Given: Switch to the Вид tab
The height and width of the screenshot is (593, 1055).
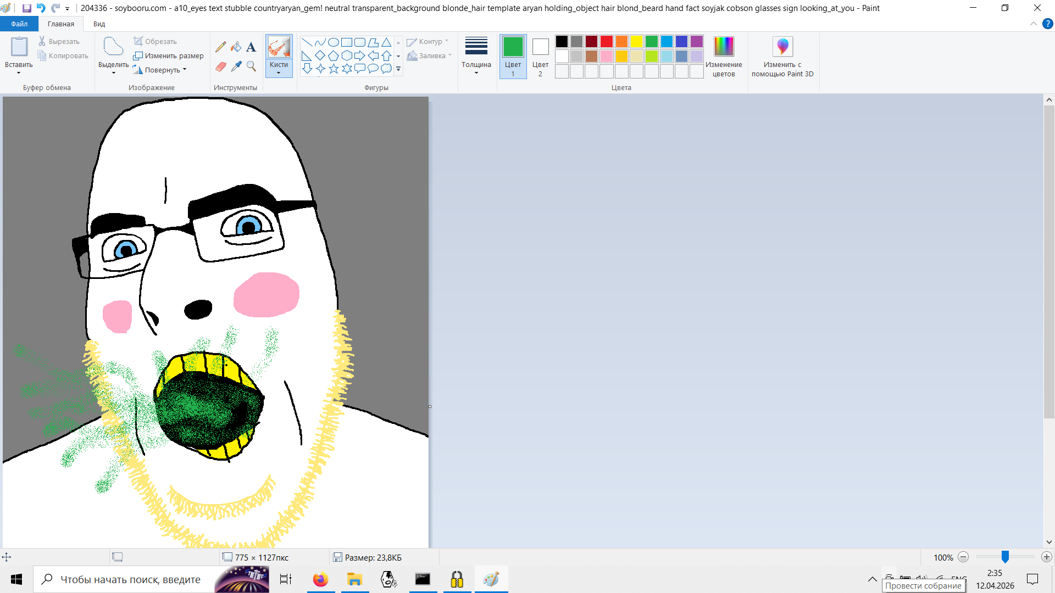Looking at the screenshot, I should tap(99, 24).
